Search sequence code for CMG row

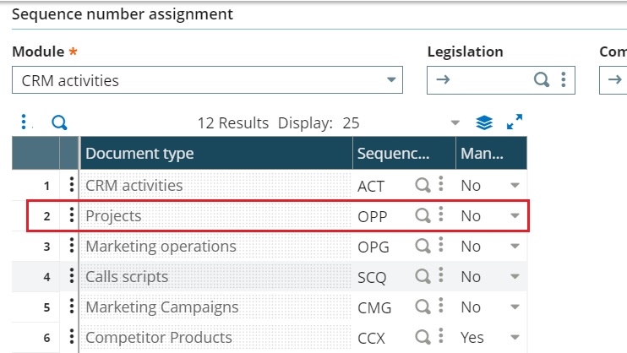pyautogui.click(x=423, y=307)
